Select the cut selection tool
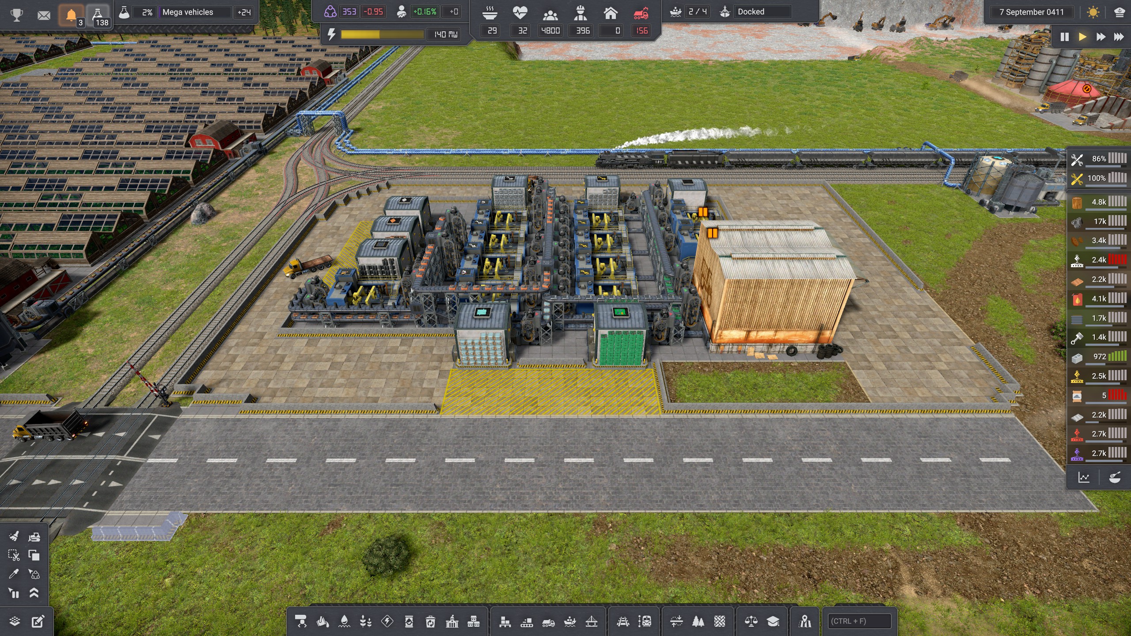This screenshot has width=1131, height=636. pos(14,555)
